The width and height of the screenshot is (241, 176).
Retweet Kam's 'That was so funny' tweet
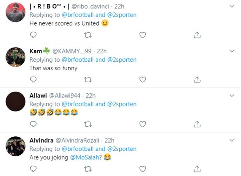coord(88,80)
